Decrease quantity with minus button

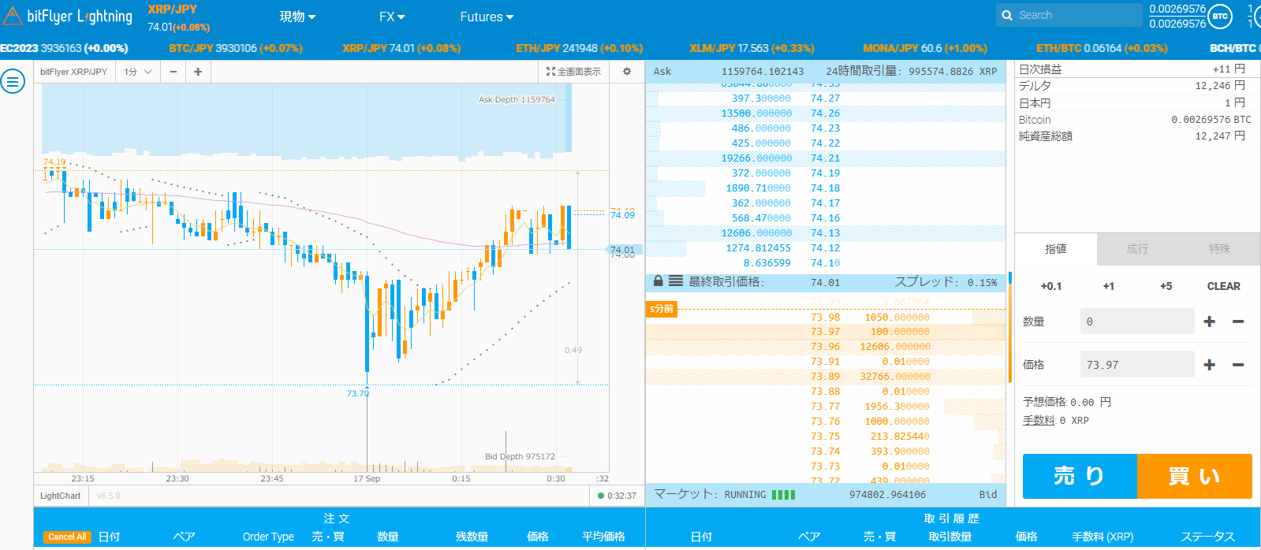tap(1238, 321)
